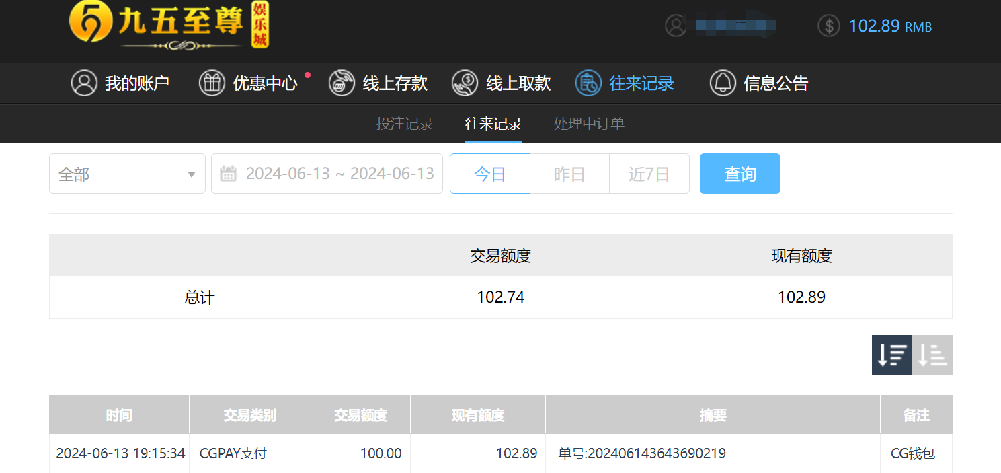This screenshot has width=1001, height=473.
Task: Select the 今日 date filter option
Action: (x=489, y=173)
